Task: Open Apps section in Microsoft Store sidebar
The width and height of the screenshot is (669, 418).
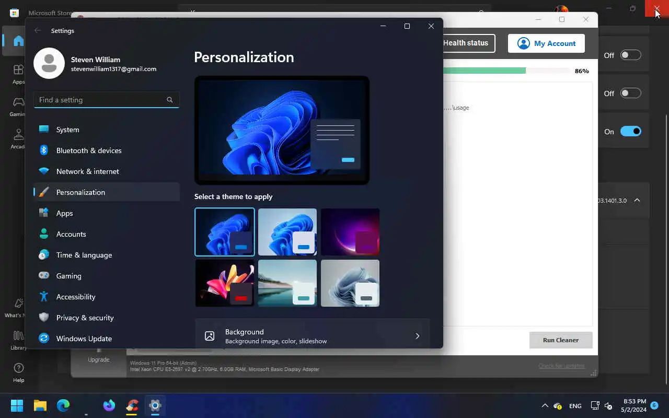Action: pos(18,74)
